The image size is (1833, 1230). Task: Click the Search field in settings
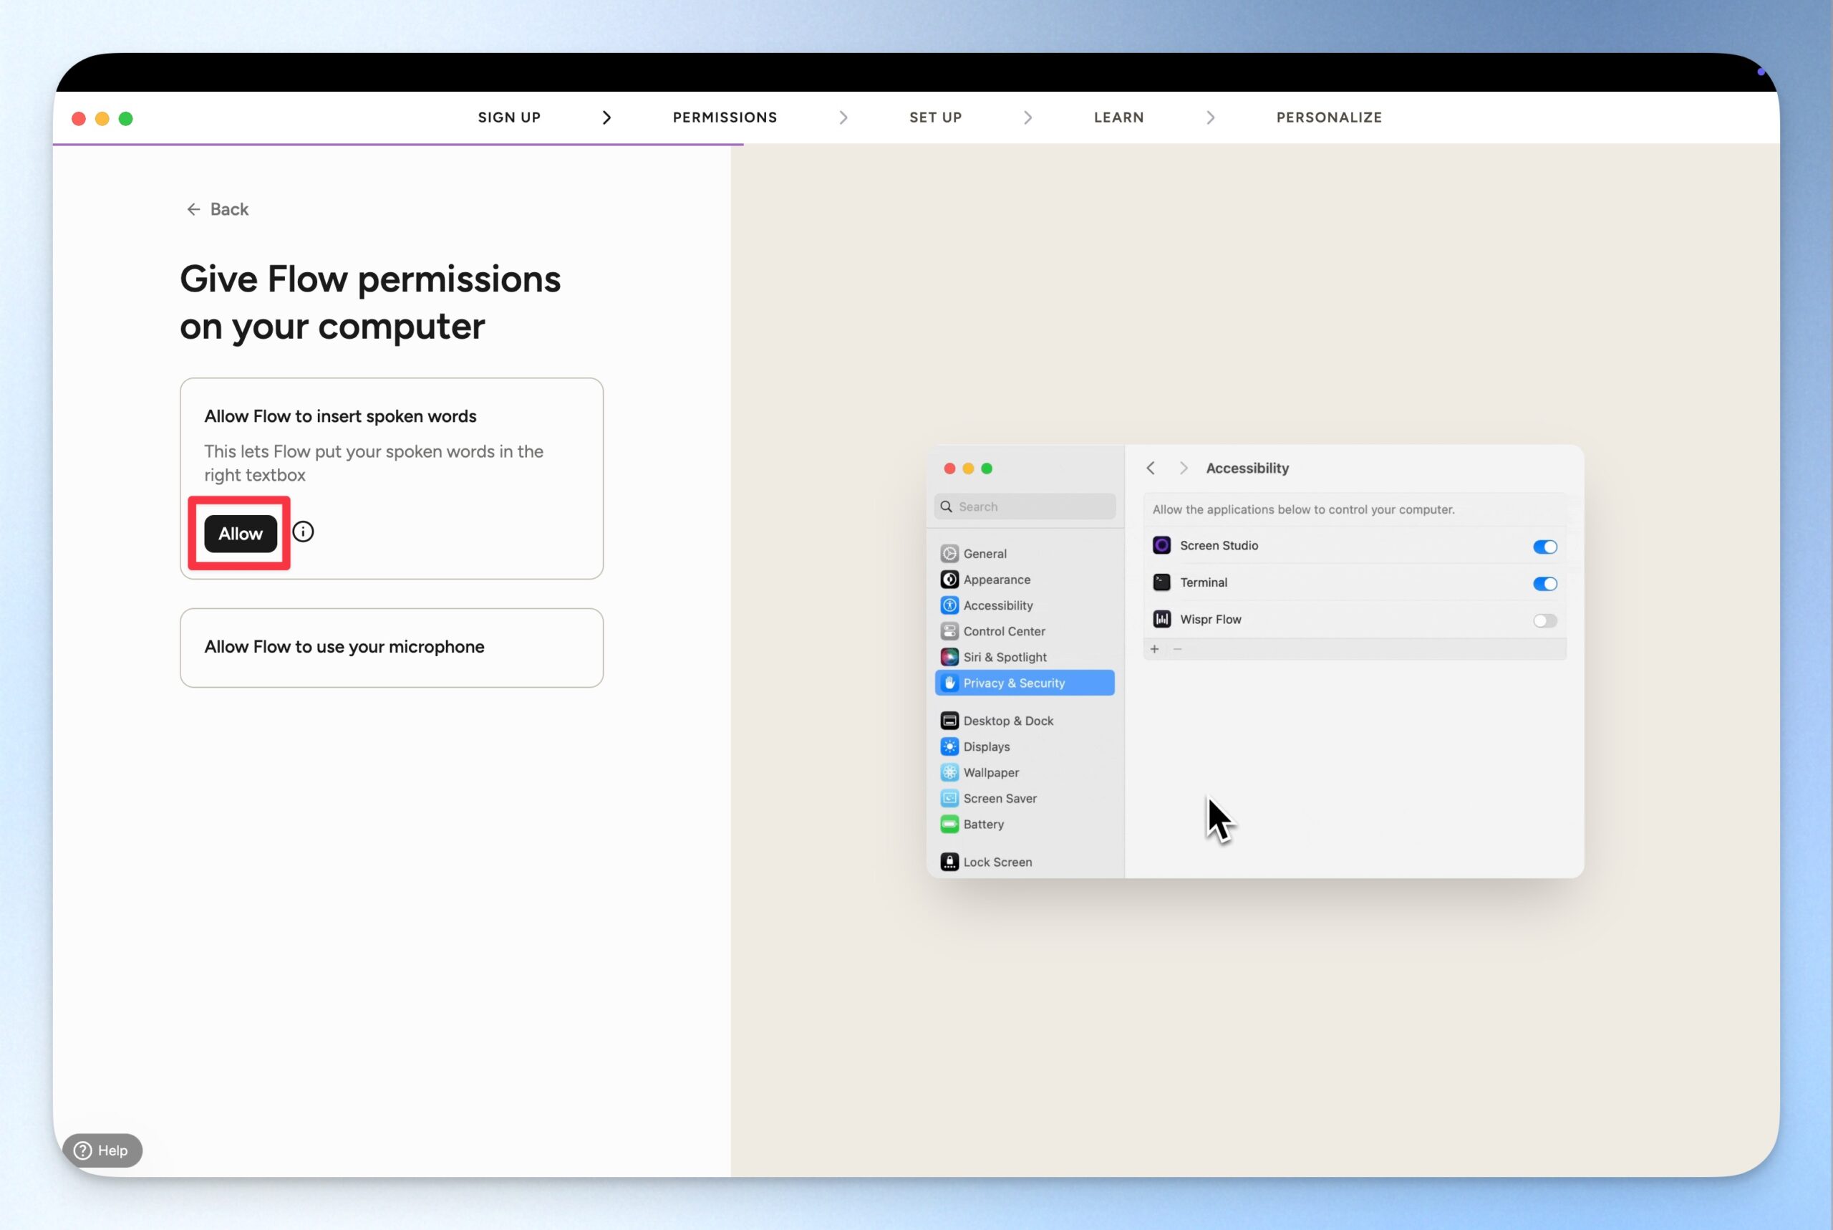click(x=1027, y=506)
